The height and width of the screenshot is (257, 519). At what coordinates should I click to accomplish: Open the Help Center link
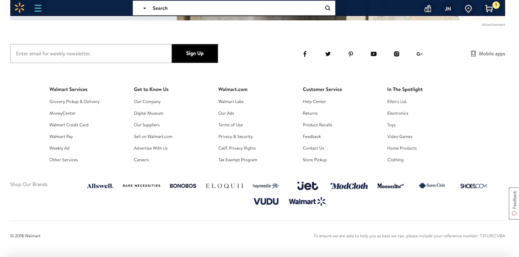[314, 102]
